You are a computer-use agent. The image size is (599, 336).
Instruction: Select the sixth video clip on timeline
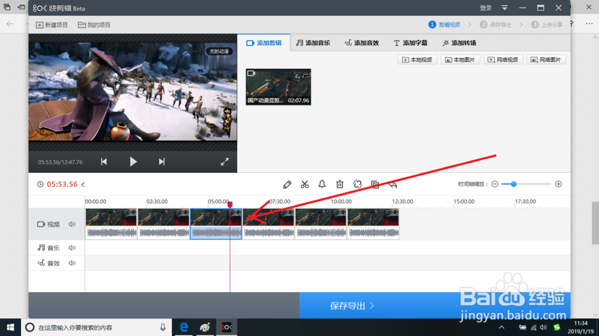pyautogui.click(x=373, y=224)
